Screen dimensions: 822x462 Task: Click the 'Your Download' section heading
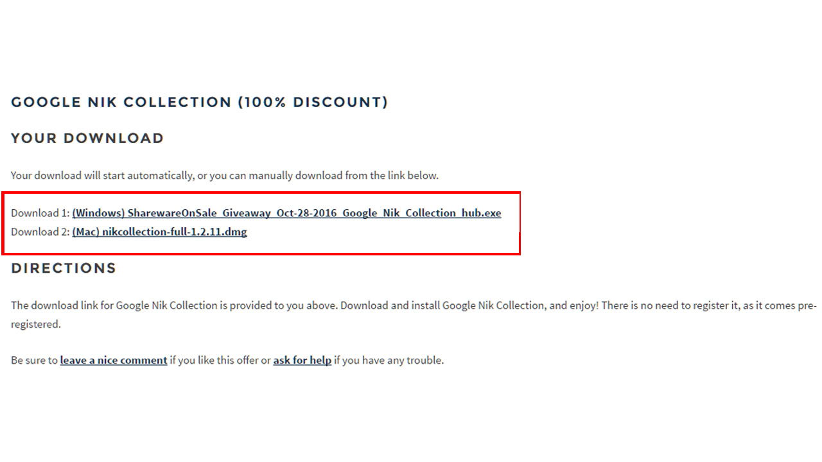click(87, 138)
